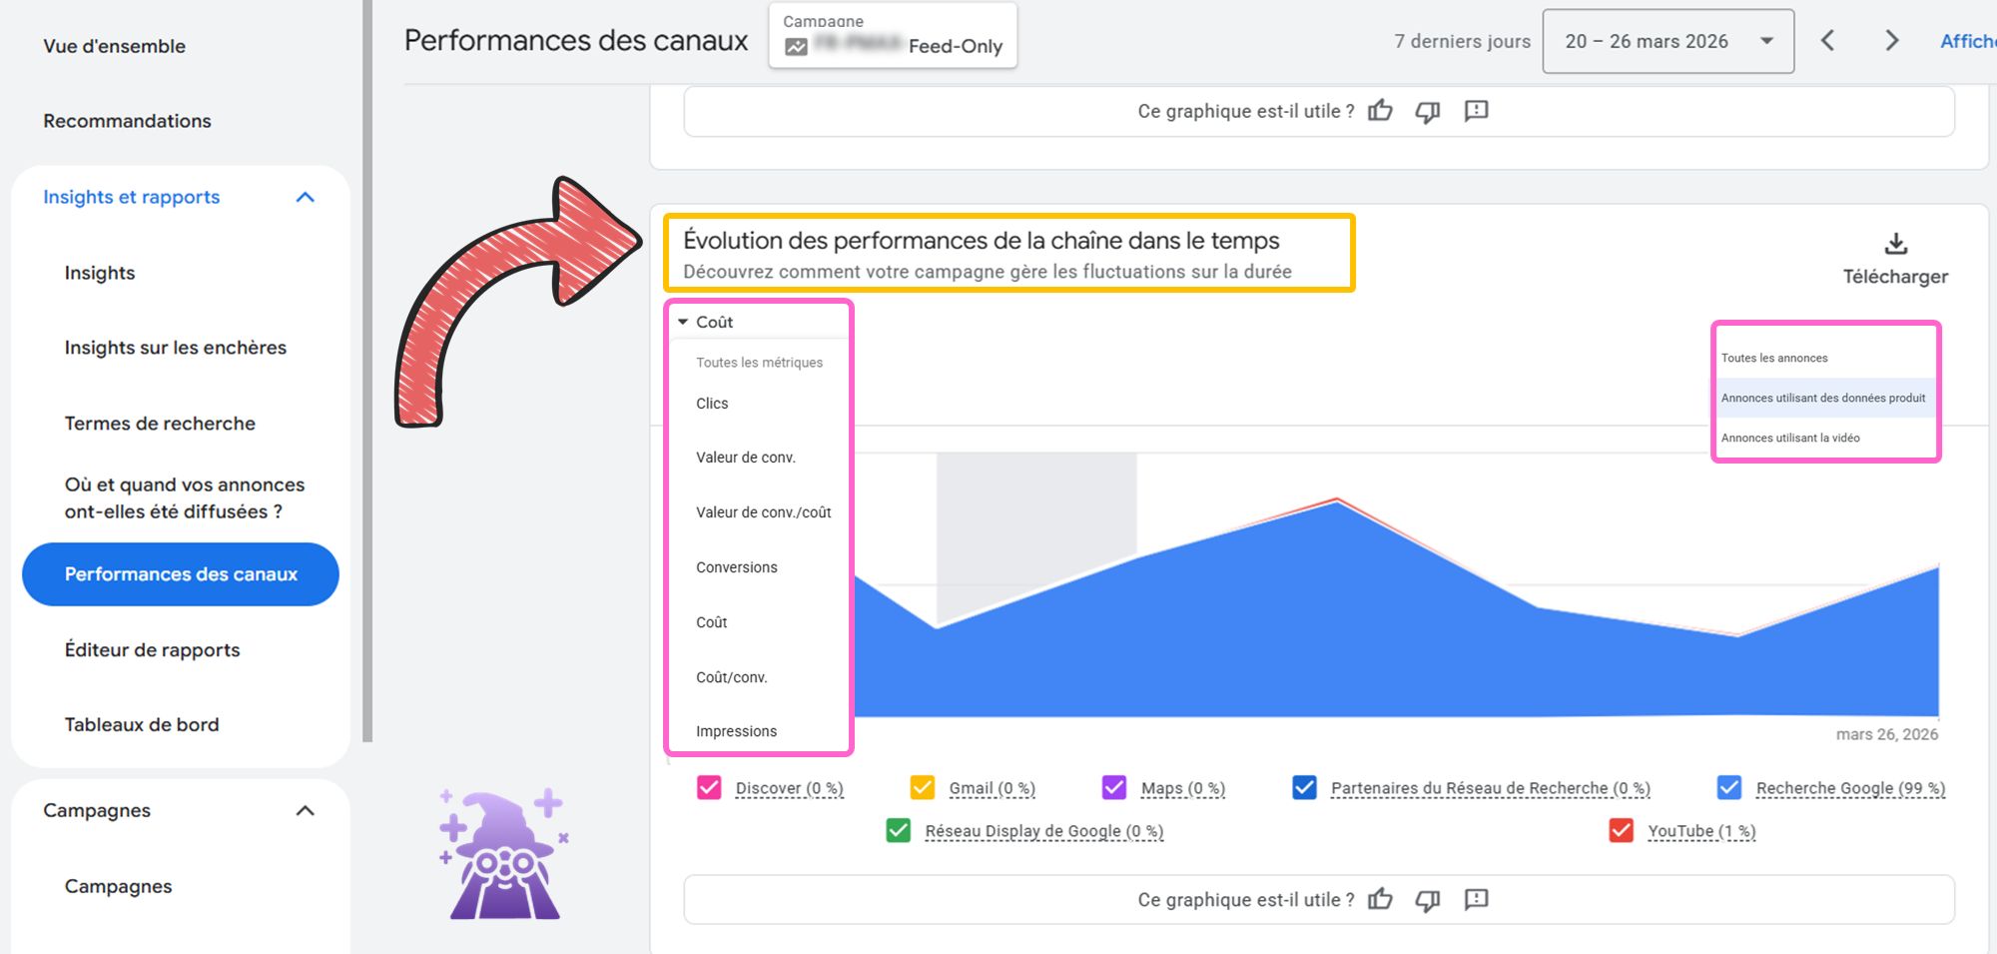The image size is (1997, 954).
Task: Open the feedback comment icon under the top chart
Action: 1476,111
